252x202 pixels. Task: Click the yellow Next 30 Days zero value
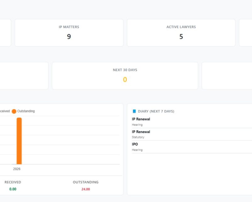click(125, 80)
